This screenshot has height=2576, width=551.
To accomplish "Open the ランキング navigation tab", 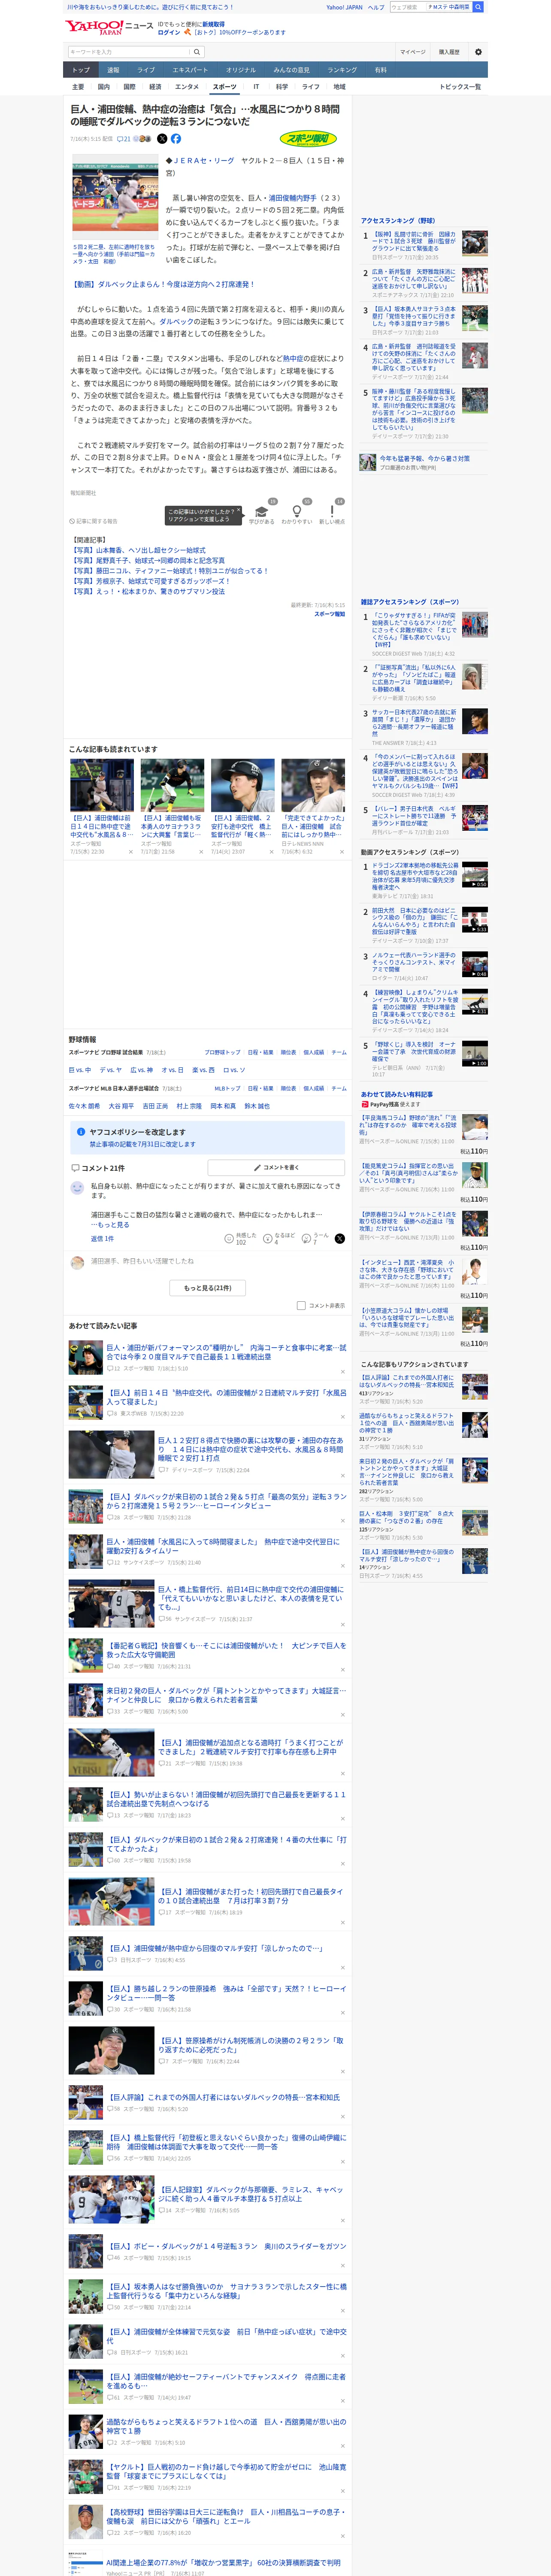I will pyautogui.click(x=342, y=70).
